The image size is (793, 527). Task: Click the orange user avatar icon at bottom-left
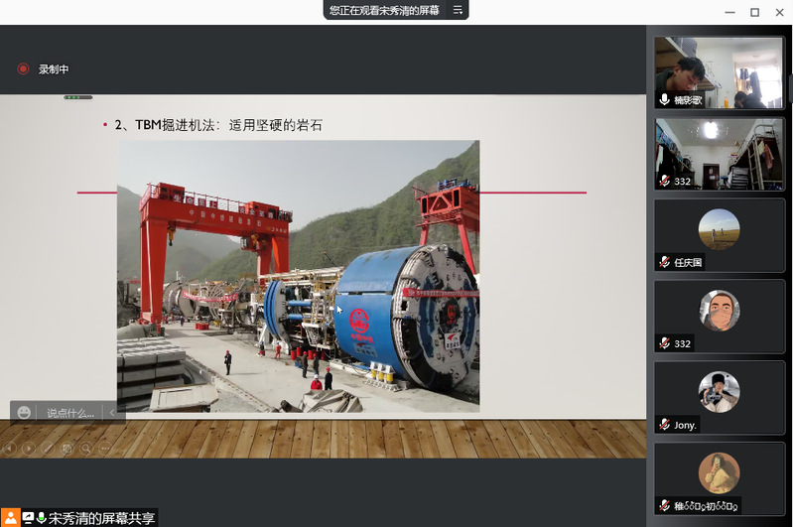coord(10,518)
